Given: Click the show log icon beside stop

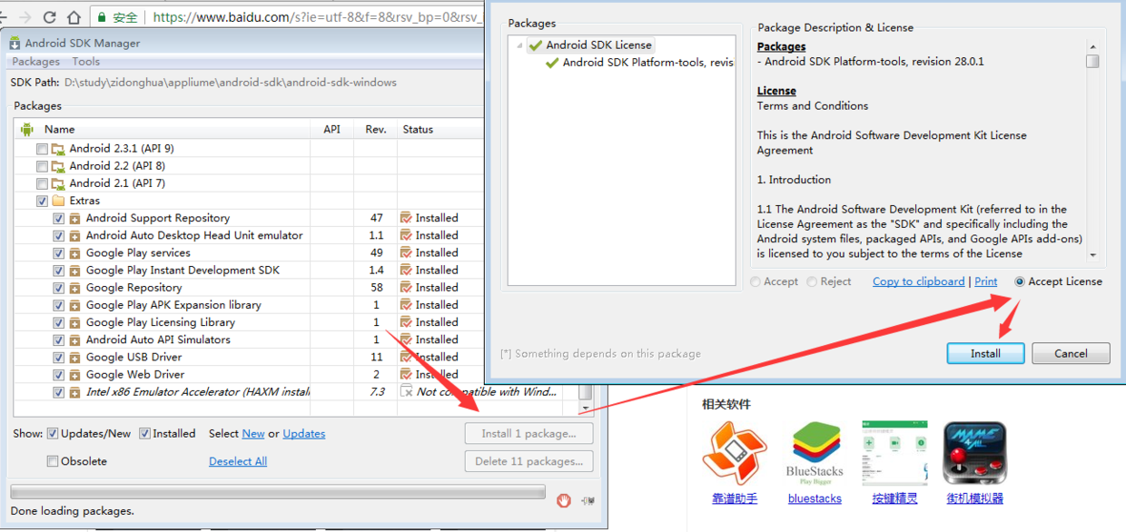Looking at the screenshot, I should pos(588,500).
